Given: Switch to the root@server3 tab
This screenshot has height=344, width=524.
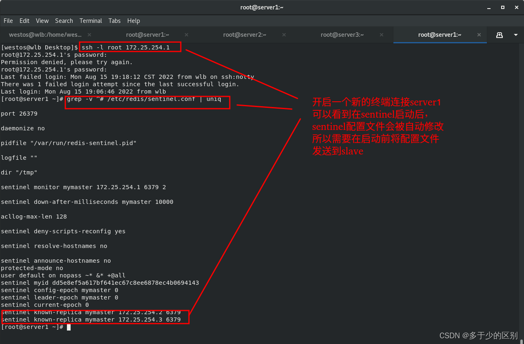Looking at the screenshot, I should (342, 35).
